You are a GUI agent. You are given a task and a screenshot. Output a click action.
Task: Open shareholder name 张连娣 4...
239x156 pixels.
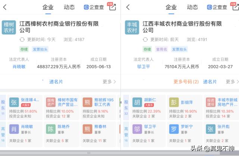30,100
